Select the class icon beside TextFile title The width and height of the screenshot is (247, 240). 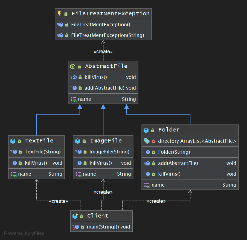[13, 141]
